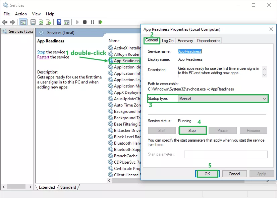
Task: Select the Bluetooth Support service row
Action: point(124,149)
